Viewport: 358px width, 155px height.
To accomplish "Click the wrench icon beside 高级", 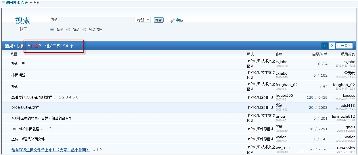I will (x=173, y=20).
